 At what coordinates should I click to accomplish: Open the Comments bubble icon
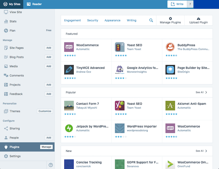click(6, 76)
